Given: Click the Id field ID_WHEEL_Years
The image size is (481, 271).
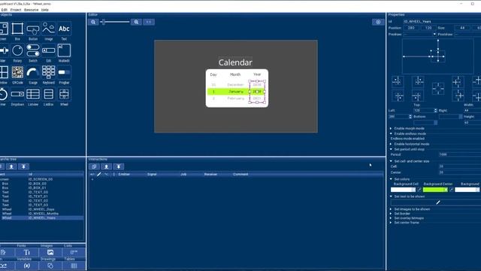Looking at the screenshot, I should (442, 22).
